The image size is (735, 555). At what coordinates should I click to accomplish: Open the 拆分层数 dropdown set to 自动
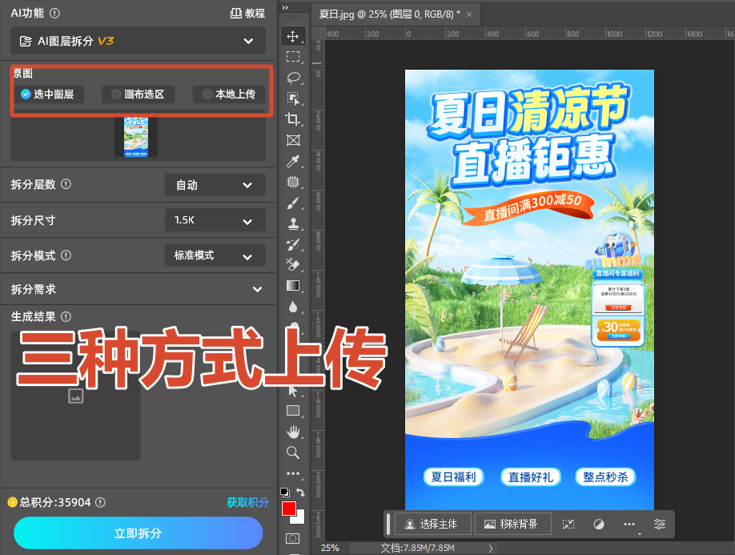(215, 185)
